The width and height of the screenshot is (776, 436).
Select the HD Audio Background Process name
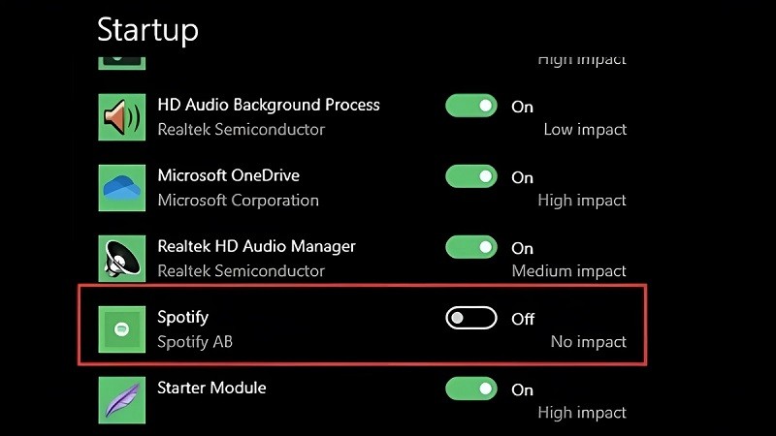pyautogui.click(x=268, y=105)
